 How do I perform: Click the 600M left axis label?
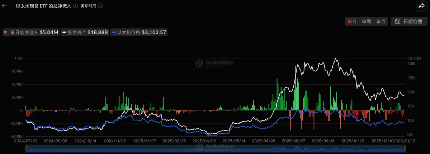pyautogui.click(x=17, y=84)
